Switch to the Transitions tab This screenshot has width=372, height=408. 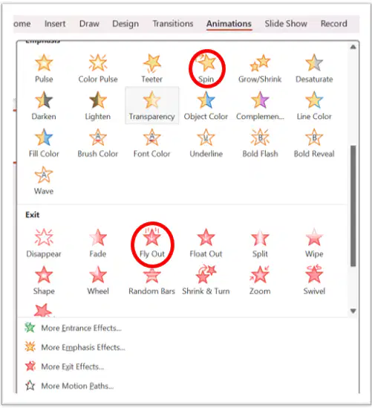coord(173,24)
